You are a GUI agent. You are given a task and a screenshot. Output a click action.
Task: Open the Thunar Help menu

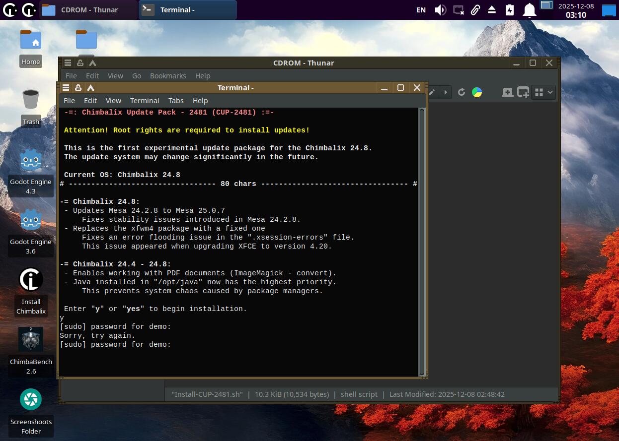point(203,76)
